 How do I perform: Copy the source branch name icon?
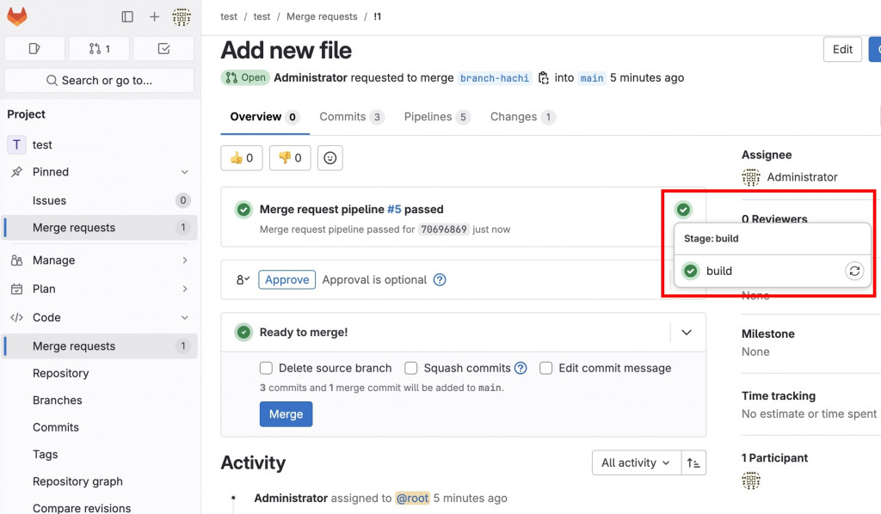[543, 77]
